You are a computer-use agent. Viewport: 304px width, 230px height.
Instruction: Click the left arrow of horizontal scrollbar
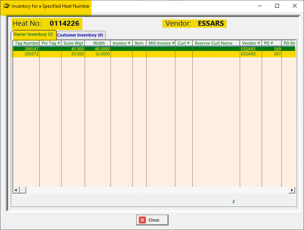pos(16,190)
